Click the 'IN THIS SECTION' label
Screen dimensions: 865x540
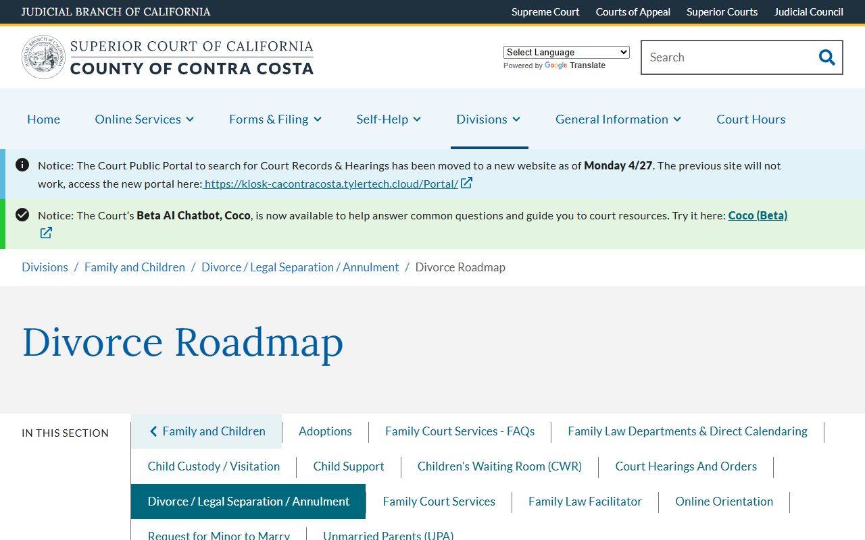click(65, 433)
